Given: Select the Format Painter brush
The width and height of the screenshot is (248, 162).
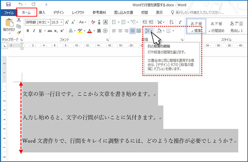Looking at the screenshot, I should coord(19,32).
